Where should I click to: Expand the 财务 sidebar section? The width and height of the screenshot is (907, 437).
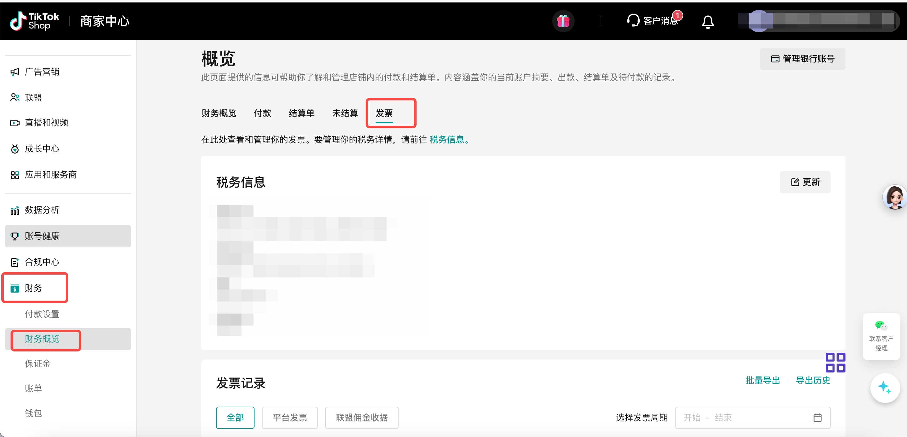(34, 288)
